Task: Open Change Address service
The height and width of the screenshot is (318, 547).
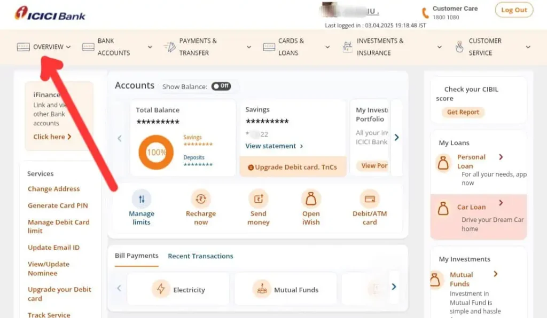Action: point(54,189)
